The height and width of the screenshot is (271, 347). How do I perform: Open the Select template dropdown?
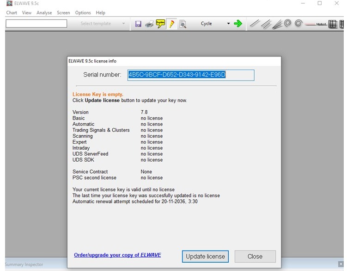click(123, 24)
